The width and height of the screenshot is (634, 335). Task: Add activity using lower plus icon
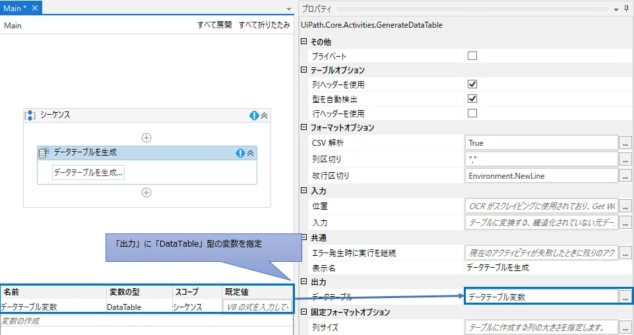(146, 193)
